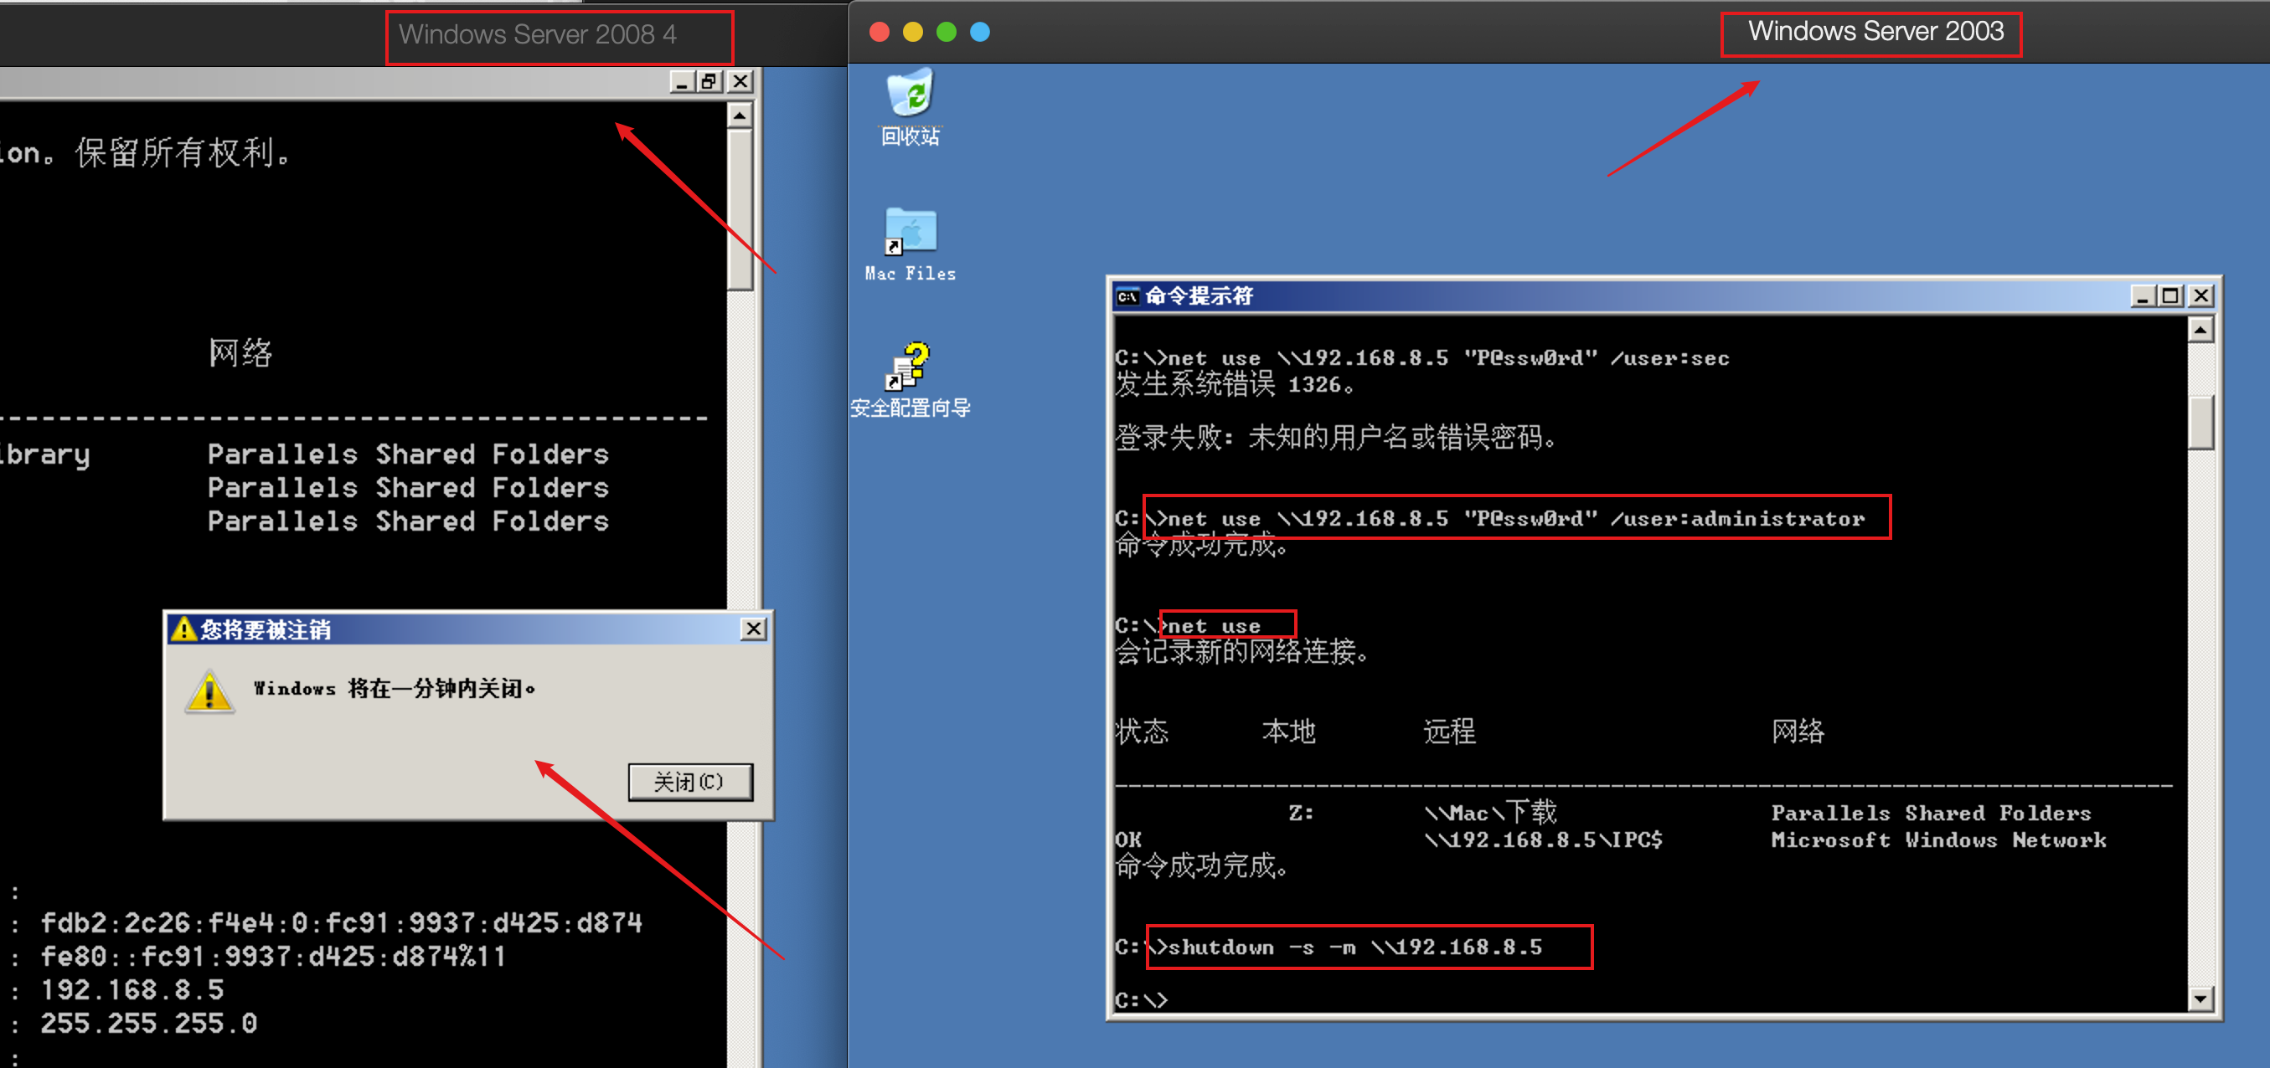2270x1068 pixels.
Task: Click the yellow minimize dot of Server 2003 window
Action: click(x=912, y=33)
